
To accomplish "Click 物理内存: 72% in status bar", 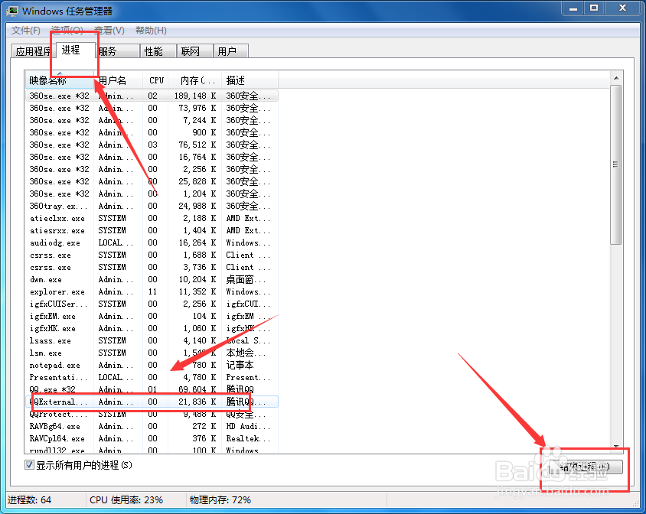I will [220, 500].
